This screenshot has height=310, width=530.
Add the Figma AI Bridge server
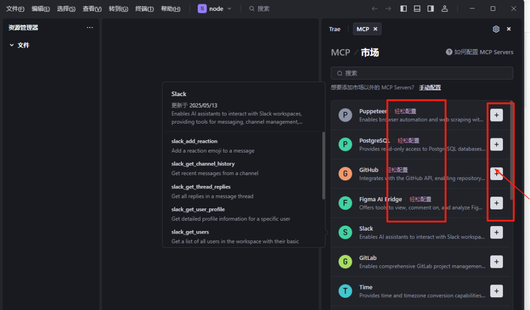pos(496,203)
